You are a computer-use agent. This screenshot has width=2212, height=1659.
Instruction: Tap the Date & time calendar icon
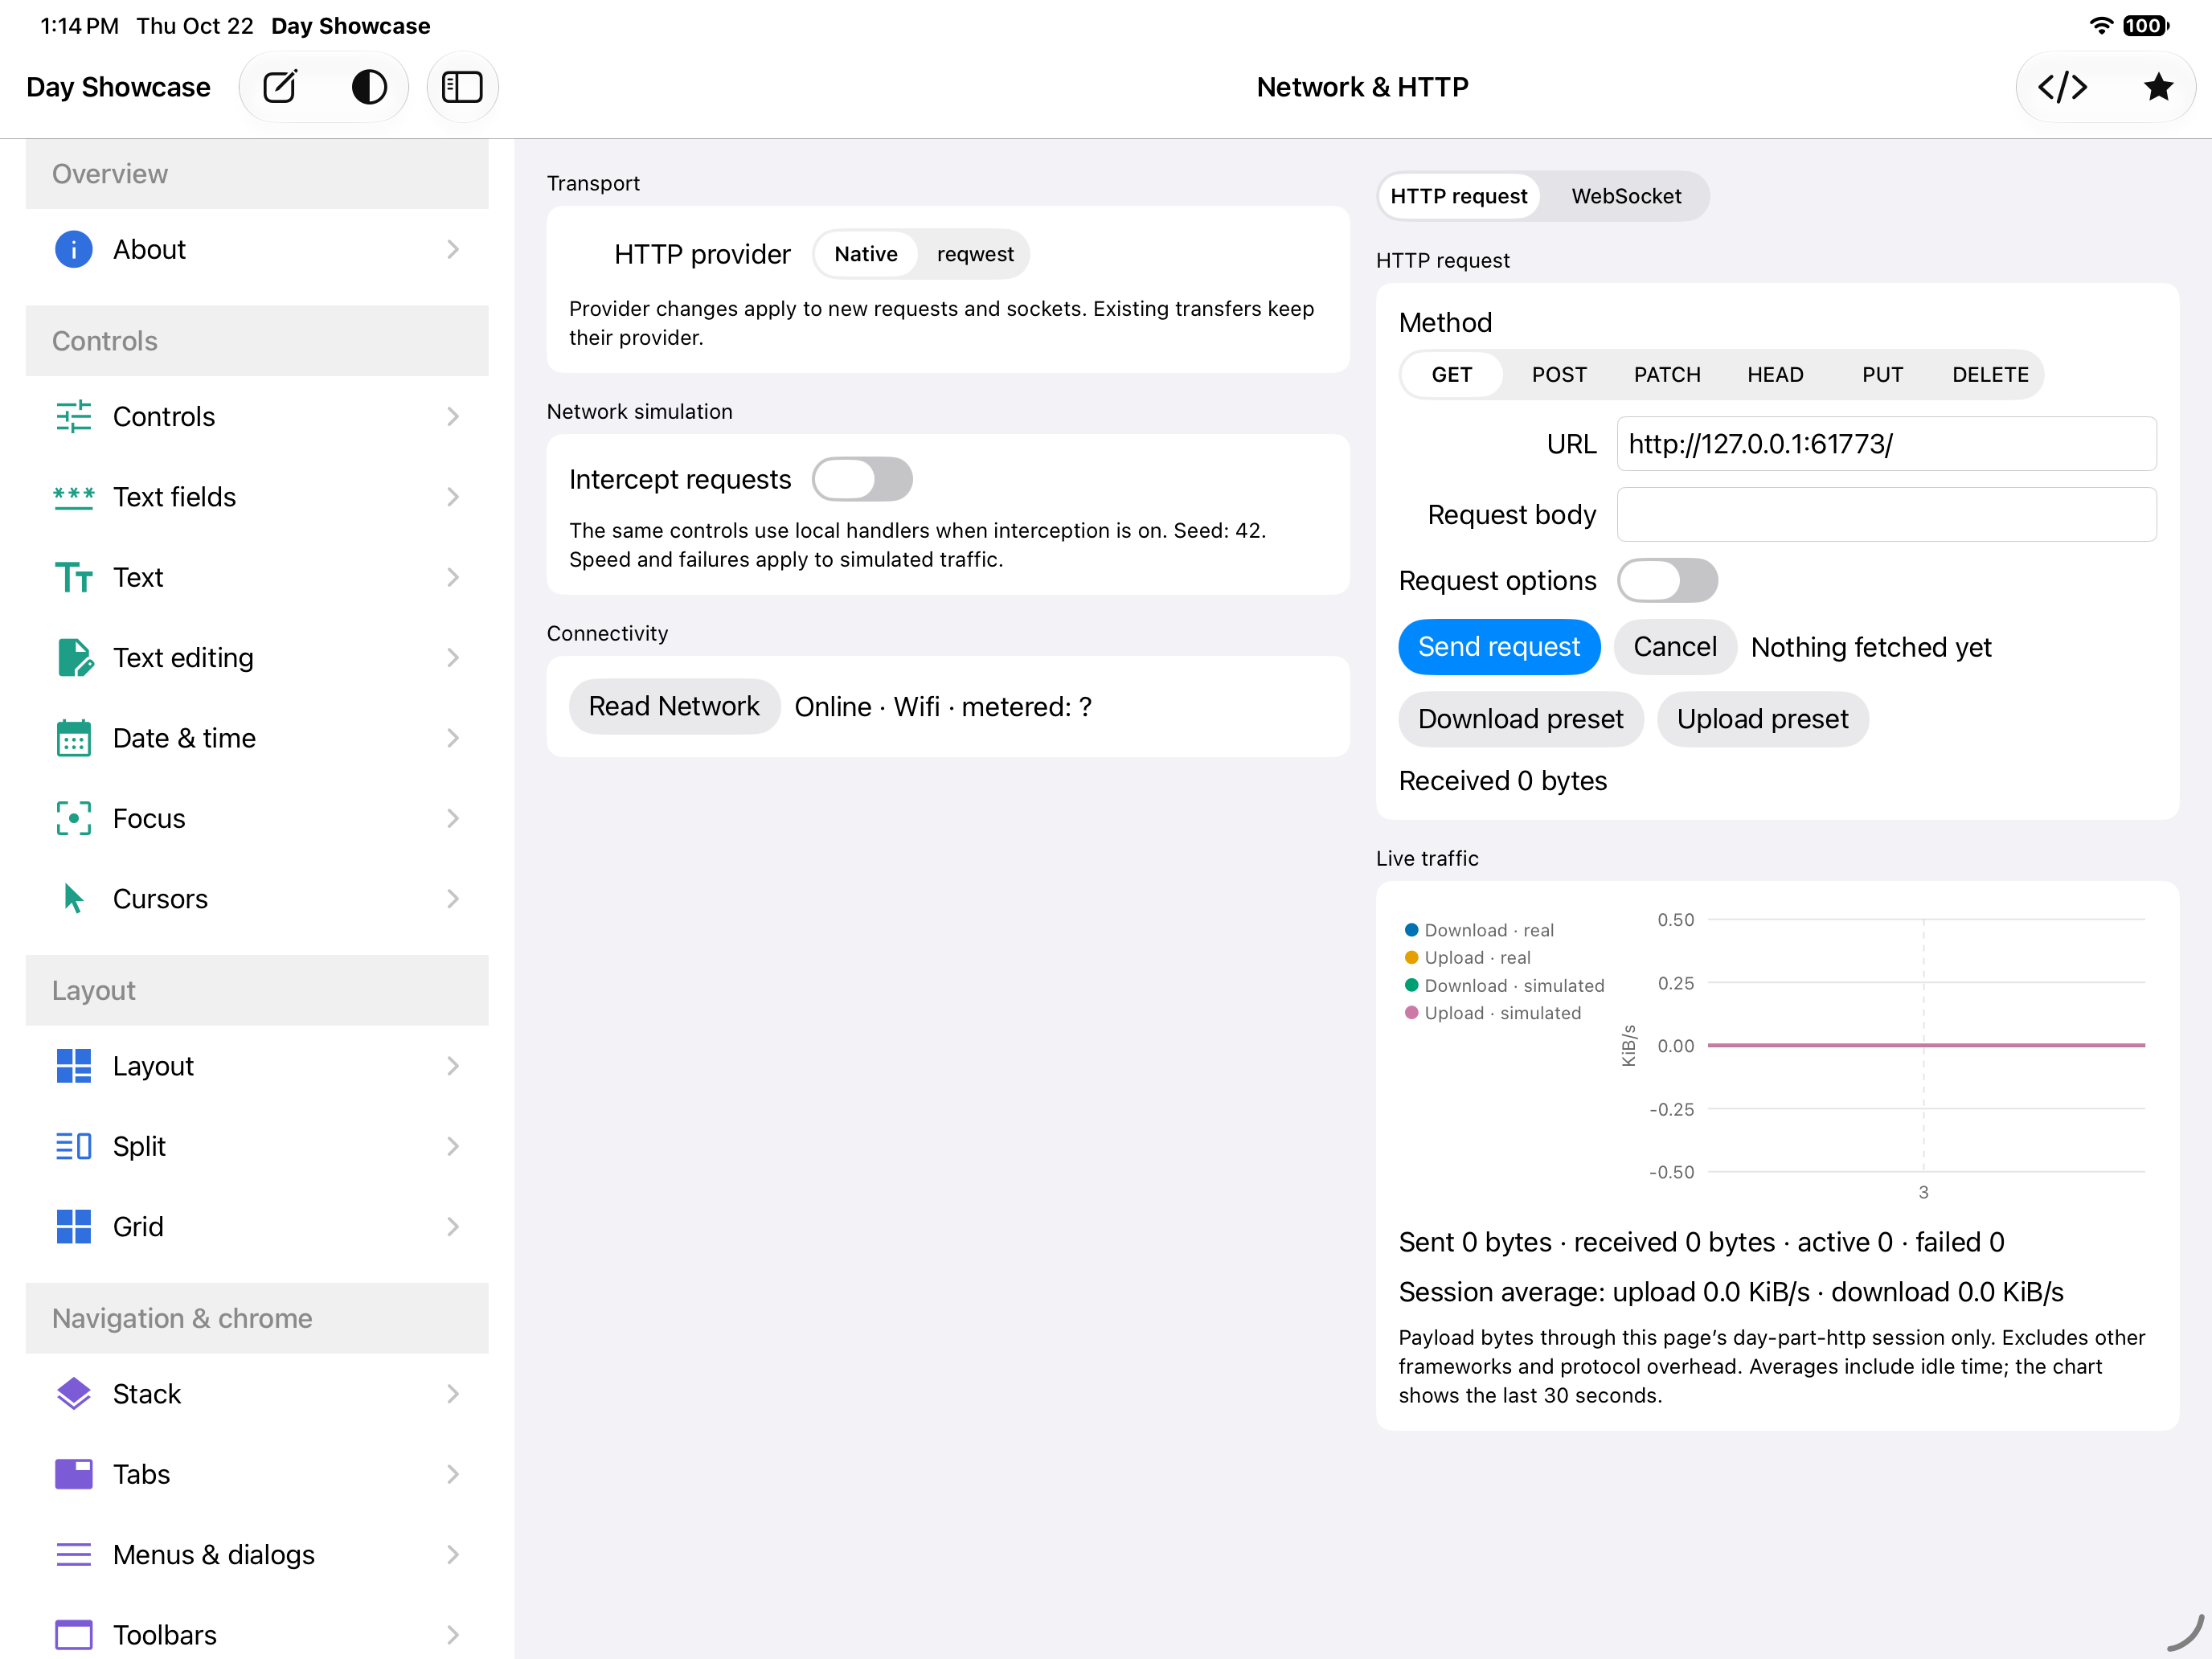tap(73, 738)
